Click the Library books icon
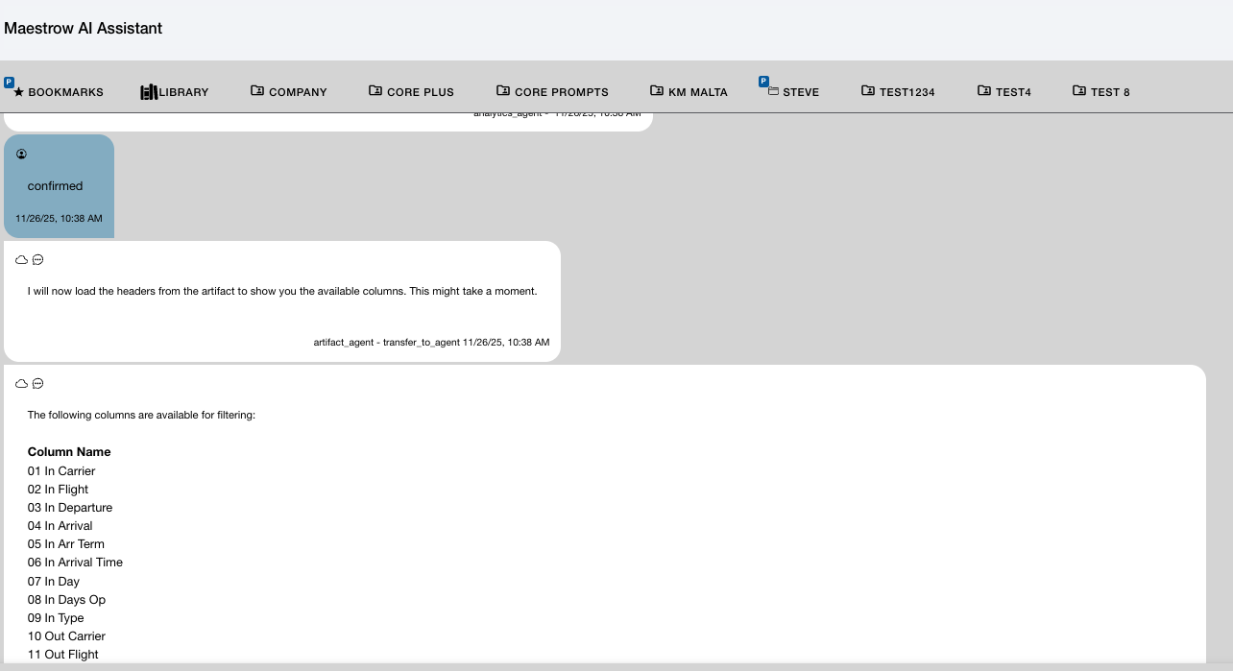The height and width of the screenshot is (671, 1233). [148, 92]
